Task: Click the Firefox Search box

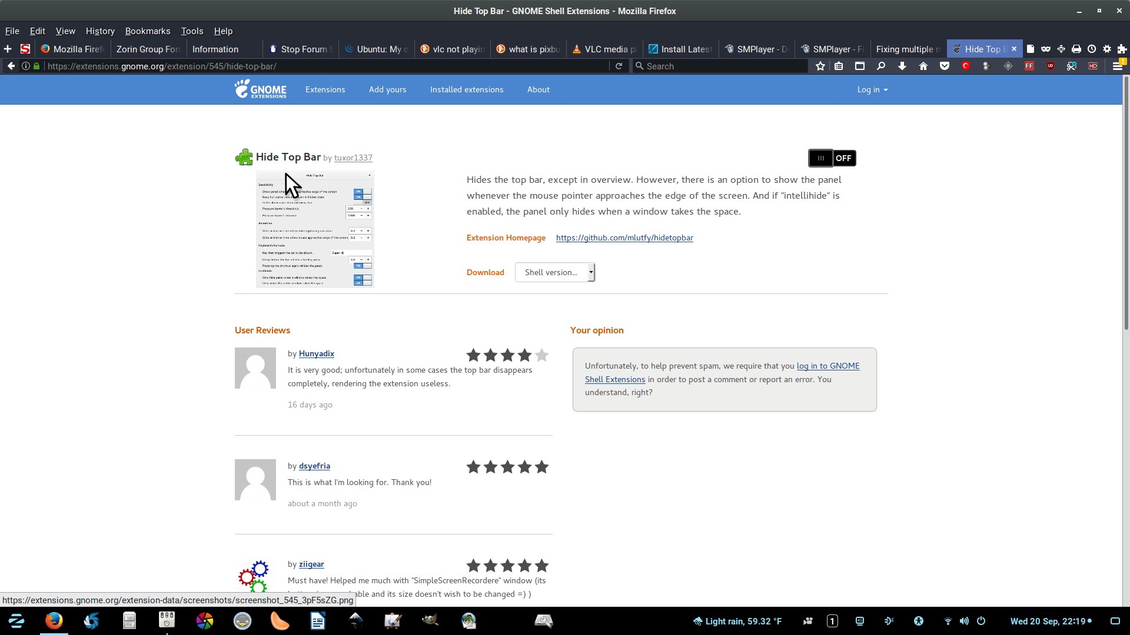Action: [720, 66]
